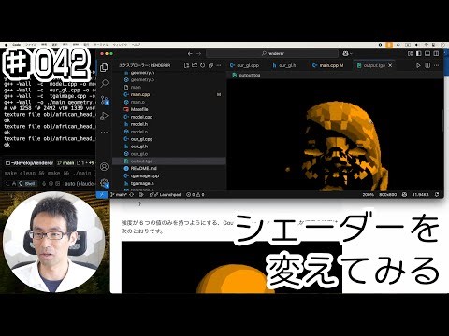The width and height of the screenshot is (449, 336).
Task: Switch to the our_gl.cpp tab
Action: [245, 65]
